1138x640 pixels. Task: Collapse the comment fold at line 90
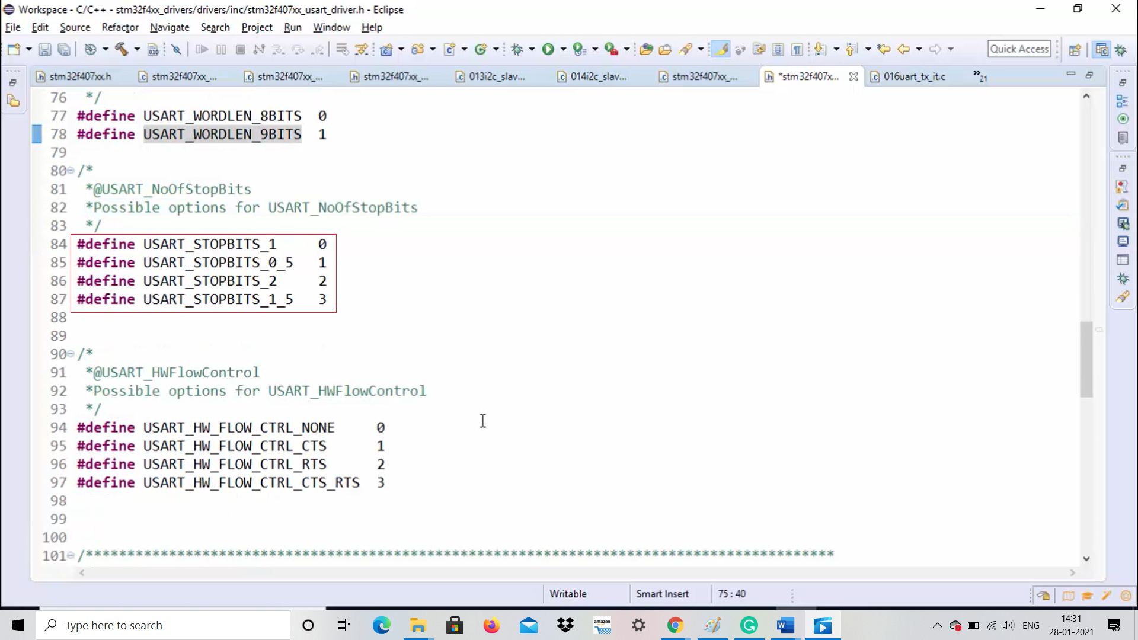click(x=71, y=354)
